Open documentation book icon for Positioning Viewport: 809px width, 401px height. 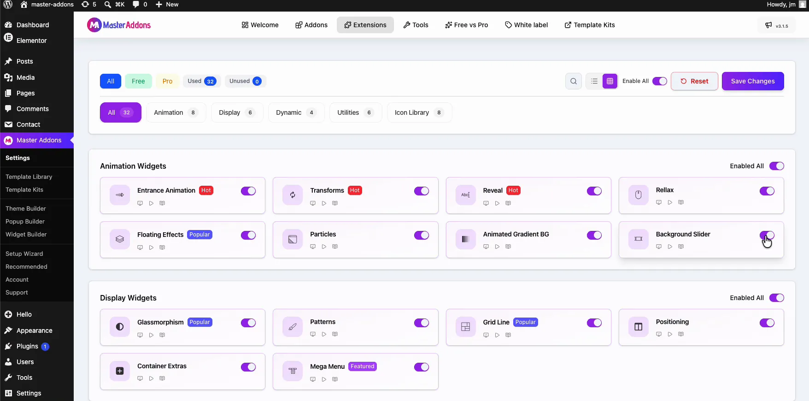click(x=681, y=334)
